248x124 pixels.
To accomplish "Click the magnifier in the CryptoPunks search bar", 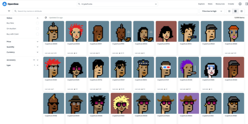I will tap(79, 4).
